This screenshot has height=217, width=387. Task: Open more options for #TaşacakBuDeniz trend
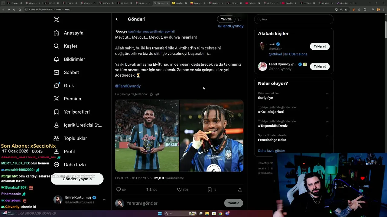[x=327, y=122]
